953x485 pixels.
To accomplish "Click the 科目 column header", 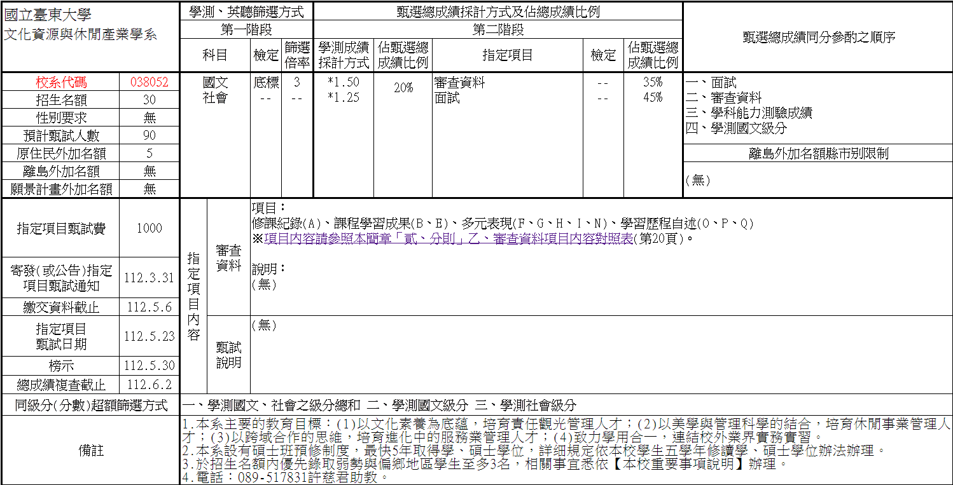I will 215,55.
